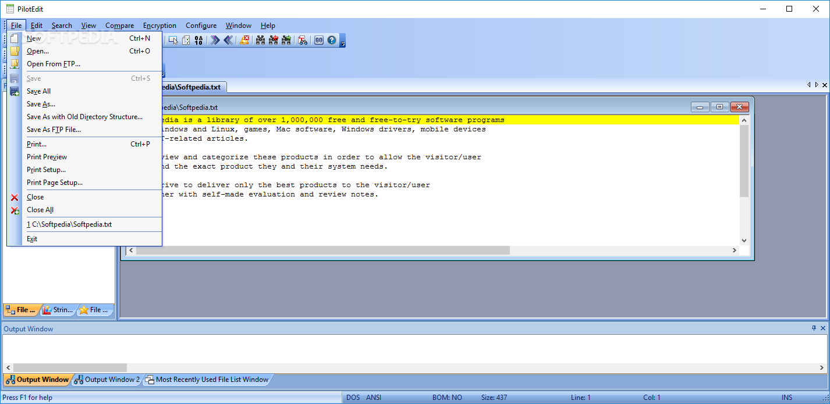This screenshot has height=404, width=830.
Task: Click the DOS line-ending status bar field
Action: pyautogui.click(x=353, y=398)
